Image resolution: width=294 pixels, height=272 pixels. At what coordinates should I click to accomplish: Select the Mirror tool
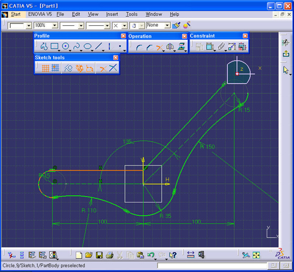pos(170,47)
